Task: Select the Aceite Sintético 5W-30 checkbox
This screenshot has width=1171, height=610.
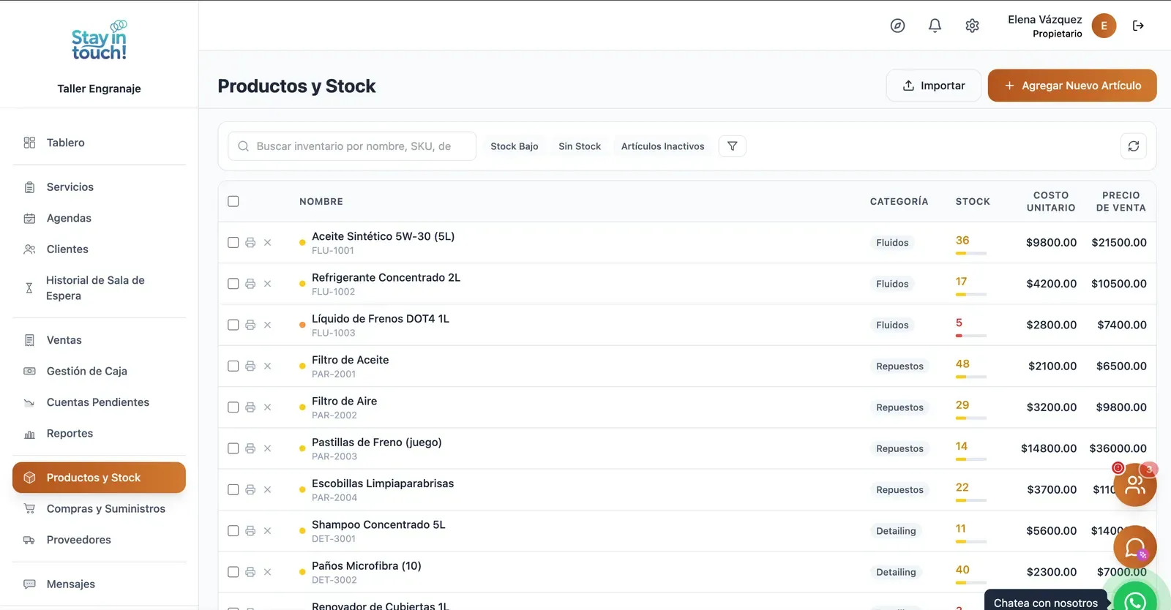Action: pyautogui.click(x=233, y=243)
